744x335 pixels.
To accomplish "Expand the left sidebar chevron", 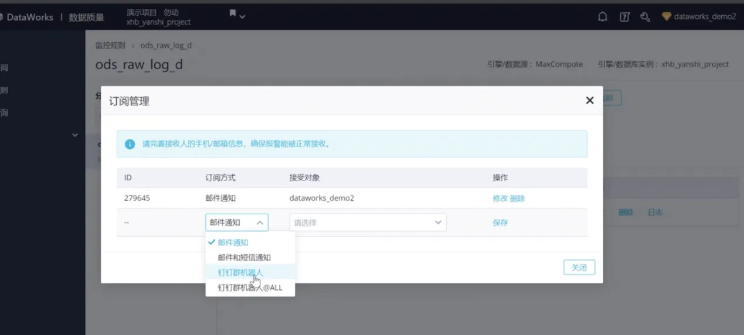I will click(74, 135).
